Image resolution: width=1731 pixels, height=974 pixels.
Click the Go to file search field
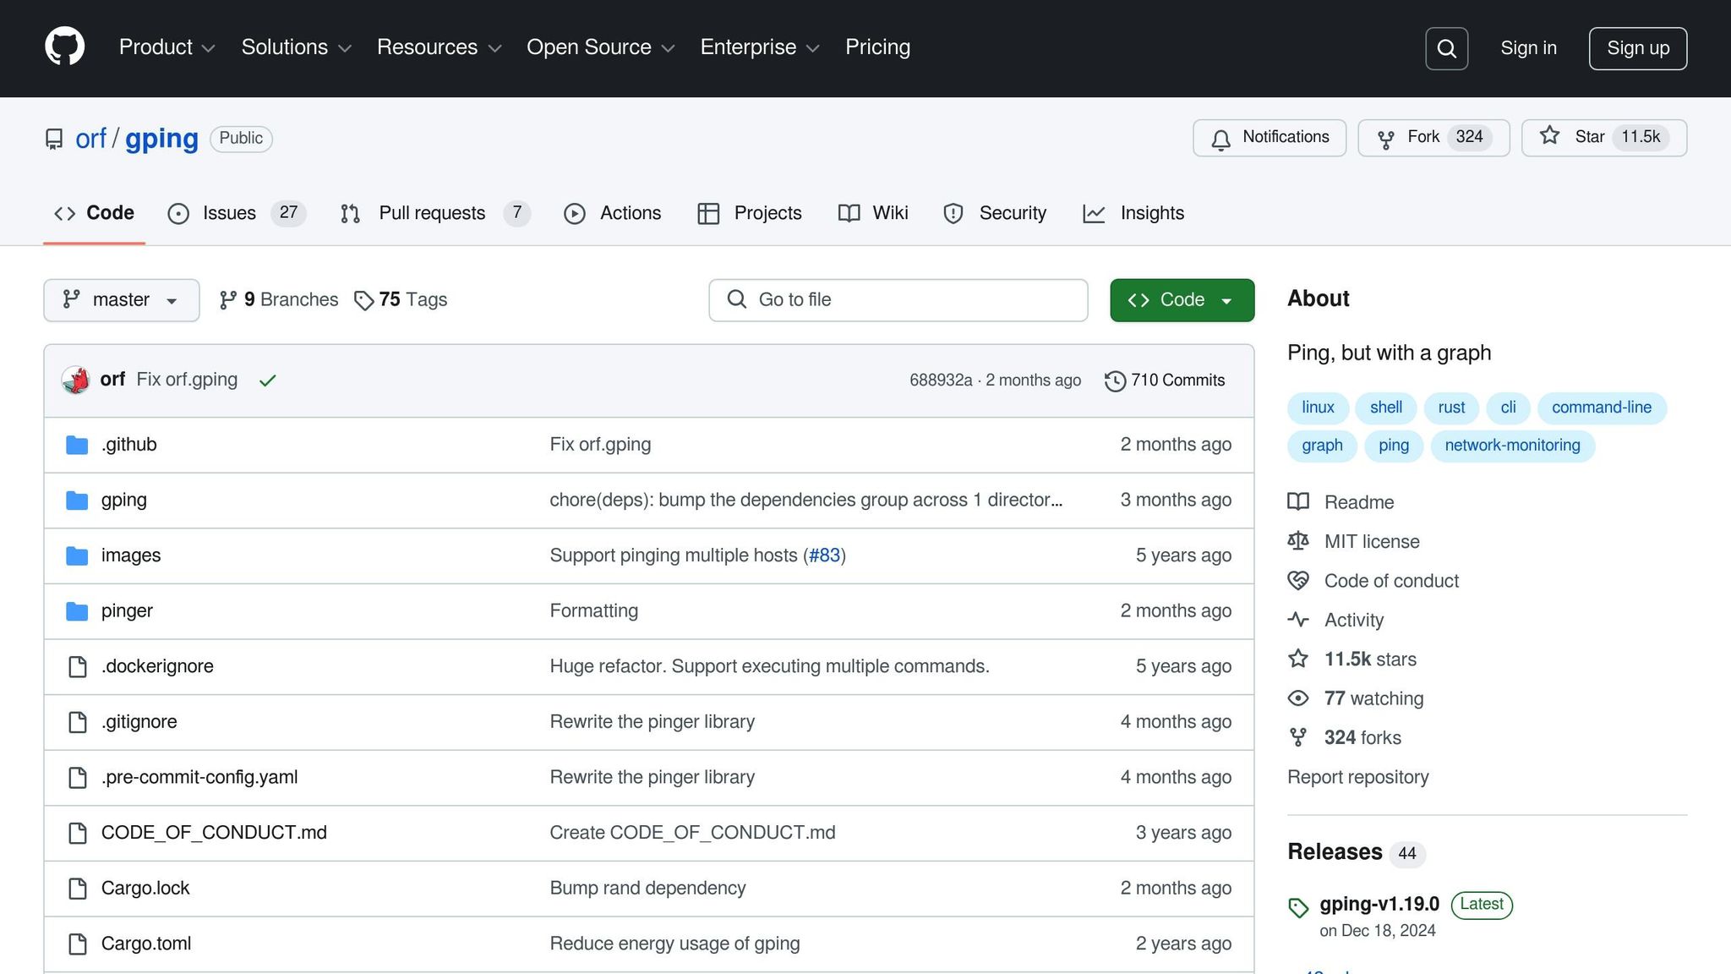point(898,300)
